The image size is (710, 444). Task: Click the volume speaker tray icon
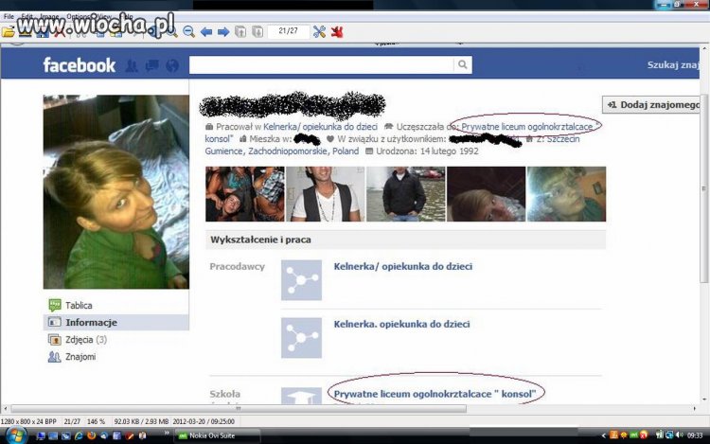click(x=679, y=435)
